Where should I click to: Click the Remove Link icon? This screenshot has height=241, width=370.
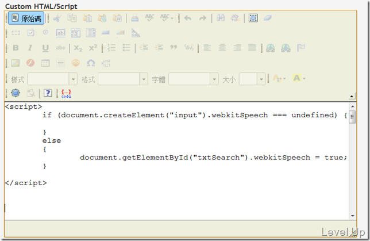tap(286, 48)
